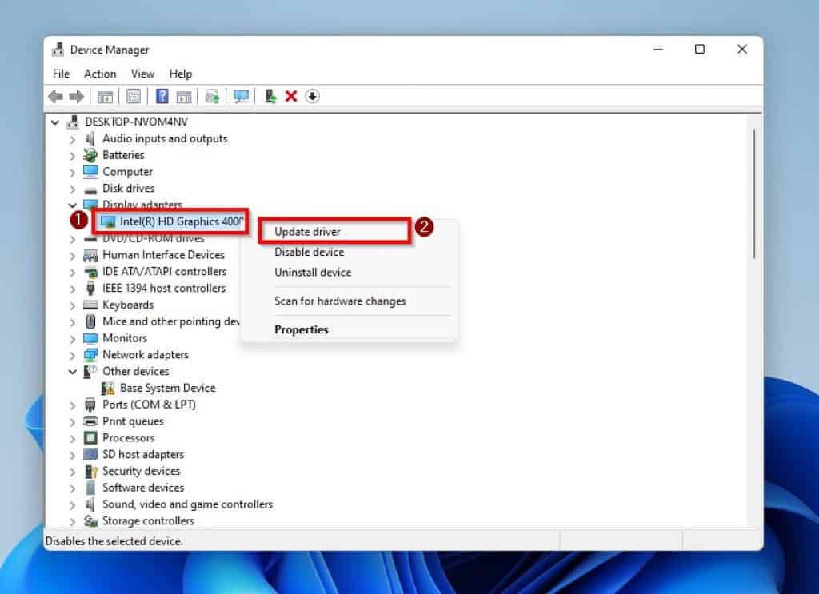The height and width of the screenshot is (594, 819).
Task: Expand the Batteries node
Action: (73, 156)
